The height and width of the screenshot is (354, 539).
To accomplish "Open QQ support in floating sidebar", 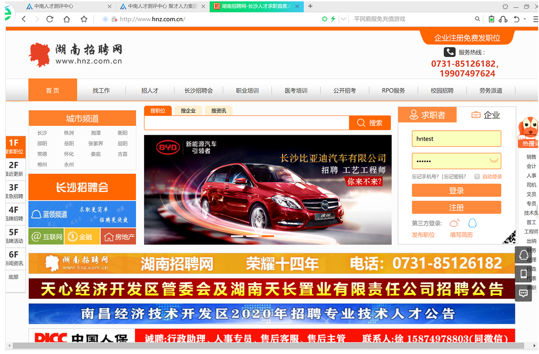I will [x=523, y=255].
